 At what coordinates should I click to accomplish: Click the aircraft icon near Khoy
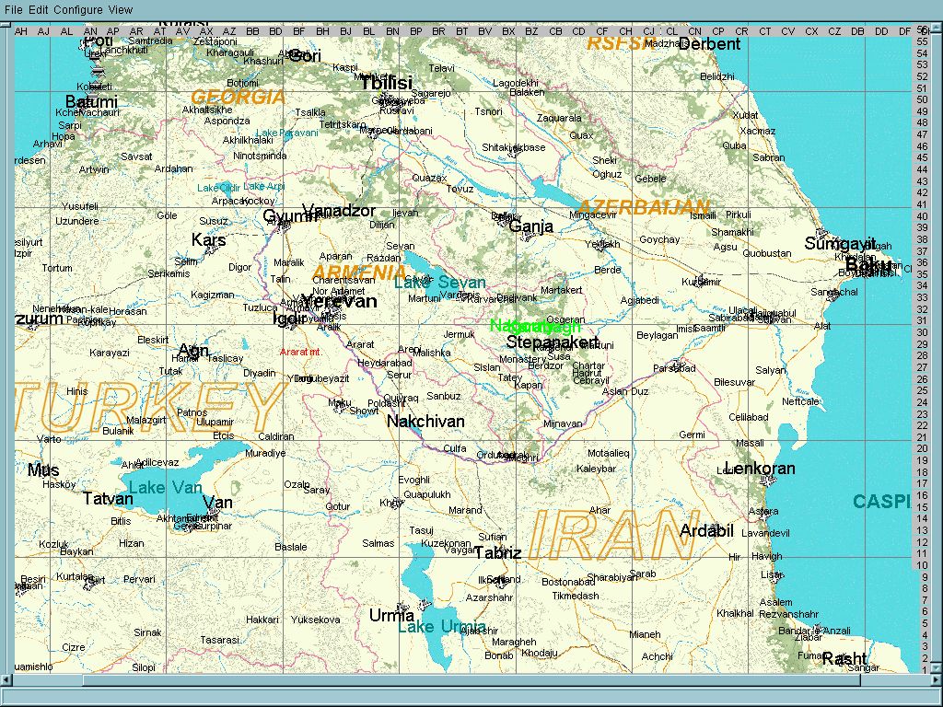point(396,504)
